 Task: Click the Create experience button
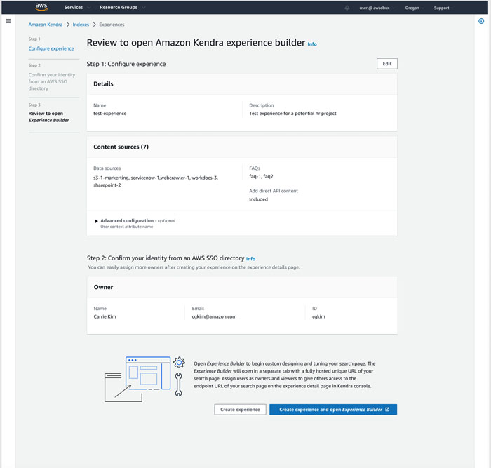pyautogui.click(x=240, y=410)
